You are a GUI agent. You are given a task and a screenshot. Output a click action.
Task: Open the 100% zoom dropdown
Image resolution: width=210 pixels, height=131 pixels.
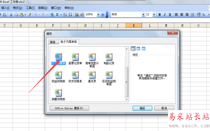point(98,15)
